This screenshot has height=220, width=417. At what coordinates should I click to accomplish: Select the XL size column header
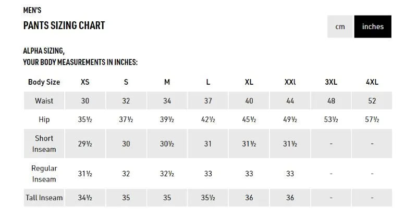(x=249, y=82)
